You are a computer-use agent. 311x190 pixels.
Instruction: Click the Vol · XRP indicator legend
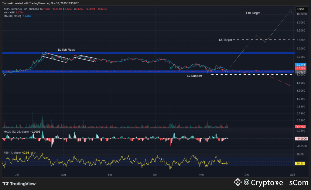click(9, 12)
